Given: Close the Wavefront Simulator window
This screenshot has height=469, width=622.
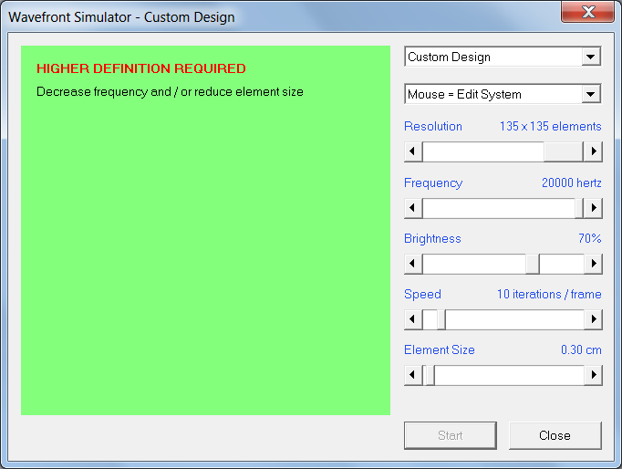Looking at the screenshot, I should pyautogui.click(x=588, y=12).
